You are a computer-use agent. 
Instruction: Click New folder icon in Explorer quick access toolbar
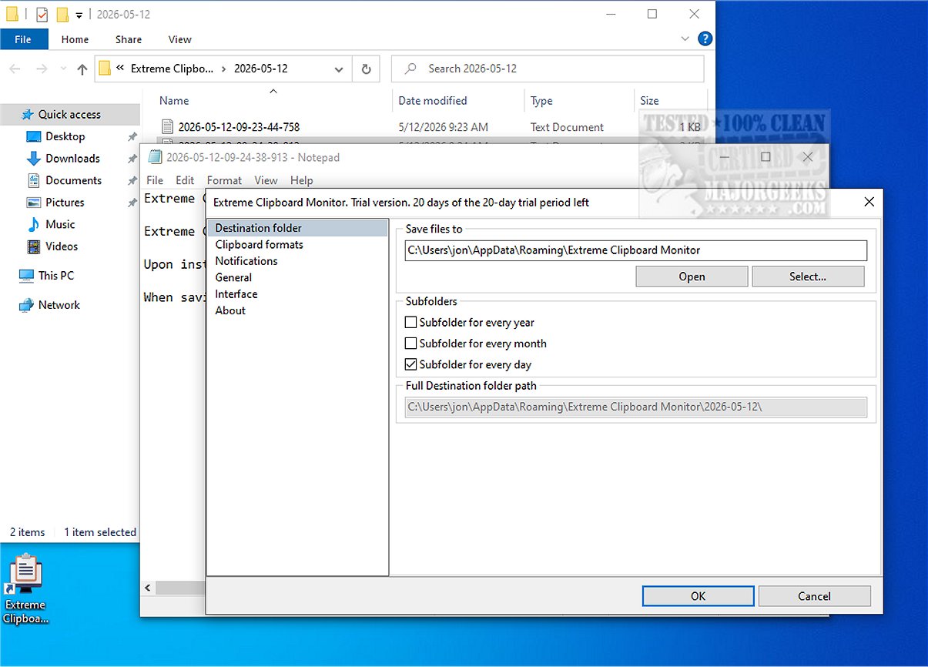coord(62,14)
